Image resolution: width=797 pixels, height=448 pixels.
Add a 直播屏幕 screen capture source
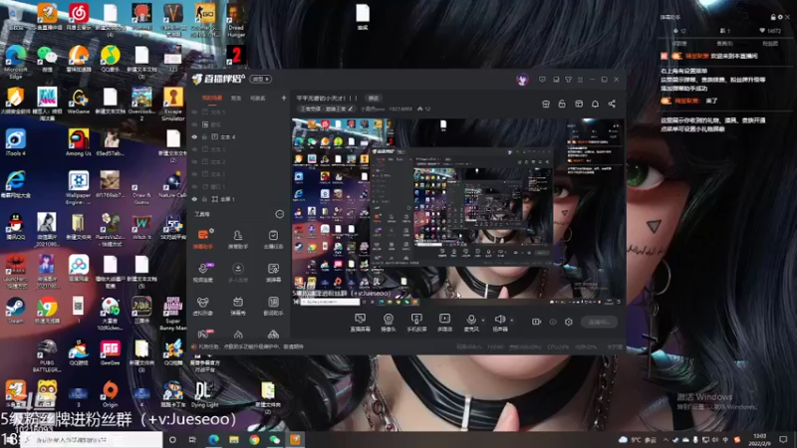tap(360, 322)
